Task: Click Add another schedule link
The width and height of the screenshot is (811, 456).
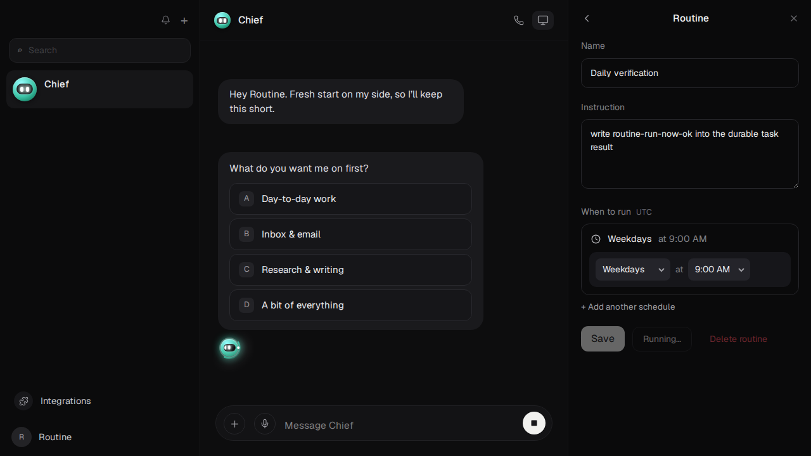Action: point(628,307)
